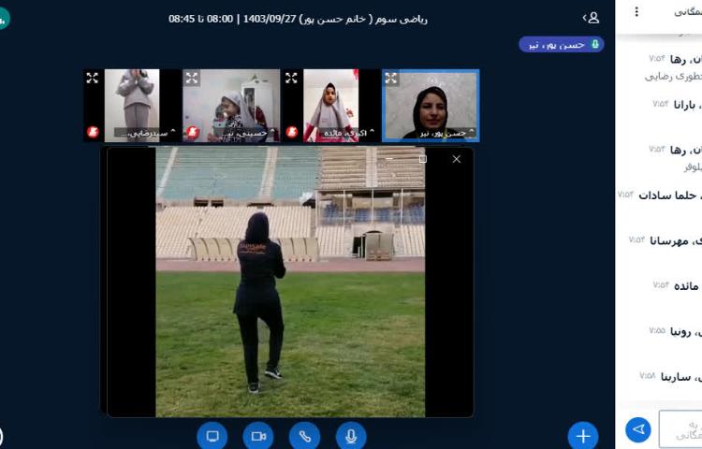
Task: Select chat message from بارانا
Action: coord(676,105)
